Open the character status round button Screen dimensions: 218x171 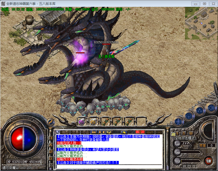click(x=178, y=121)
